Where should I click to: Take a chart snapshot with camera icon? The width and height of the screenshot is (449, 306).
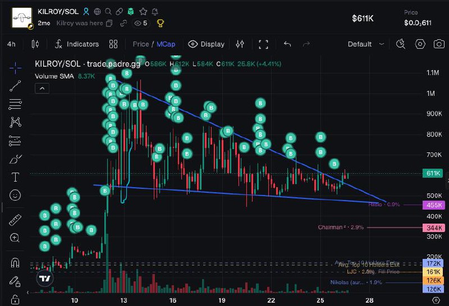438,44
